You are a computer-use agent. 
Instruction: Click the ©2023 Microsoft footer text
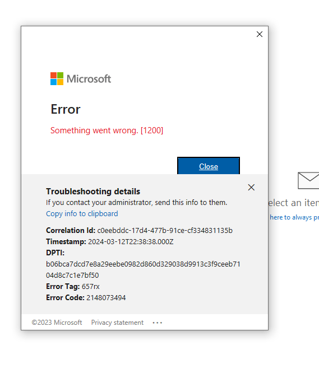click(57, 323)
